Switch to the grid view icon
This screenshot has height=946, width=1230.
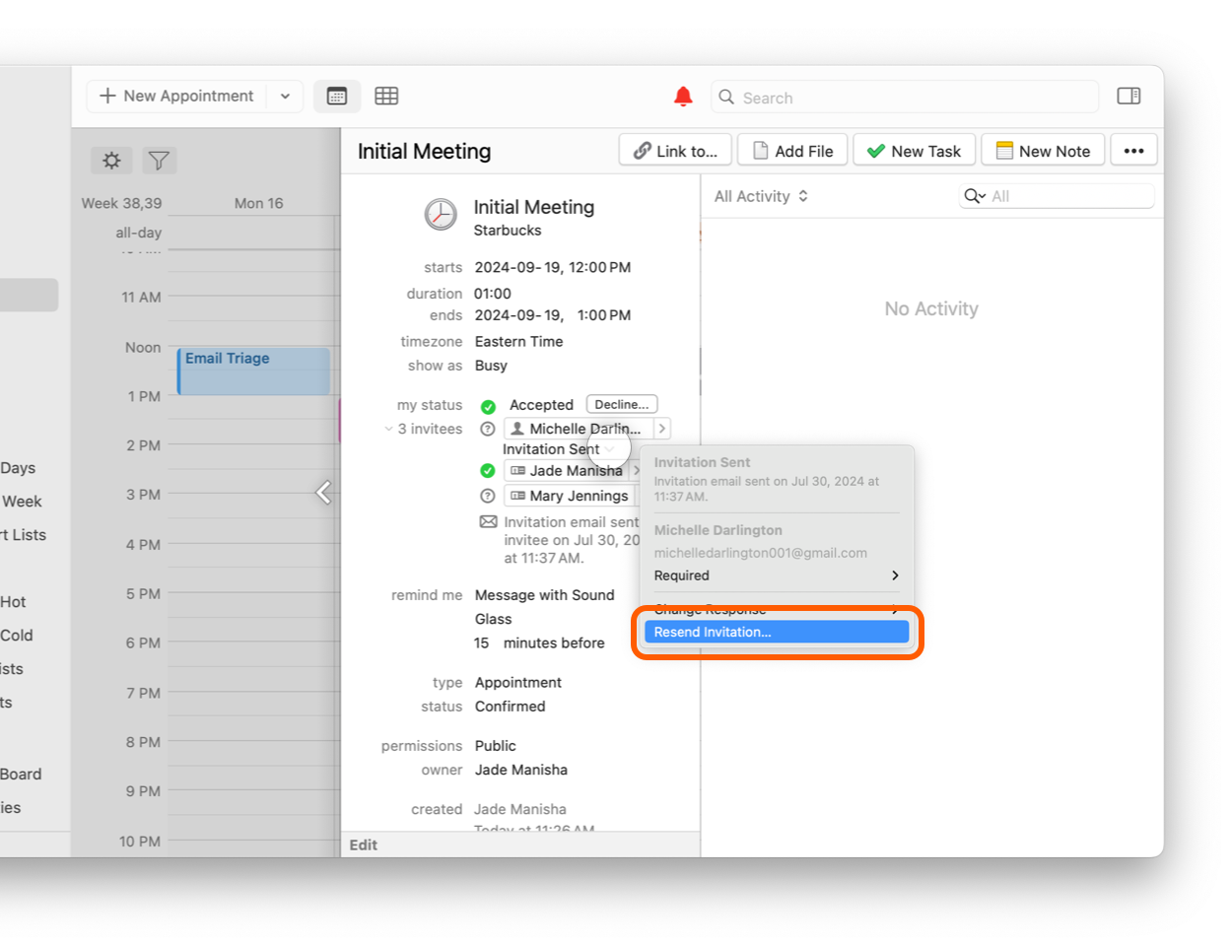386,97
